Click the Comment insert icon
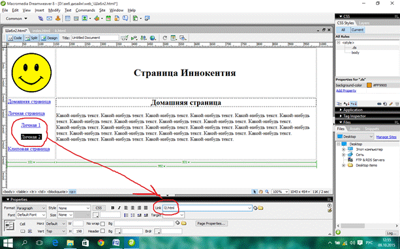The image size is (400, 249). click(125, 18)
